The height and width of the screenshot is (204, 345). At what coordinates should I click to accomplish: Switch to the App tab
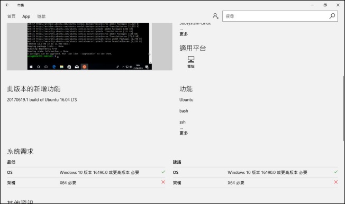26,16
